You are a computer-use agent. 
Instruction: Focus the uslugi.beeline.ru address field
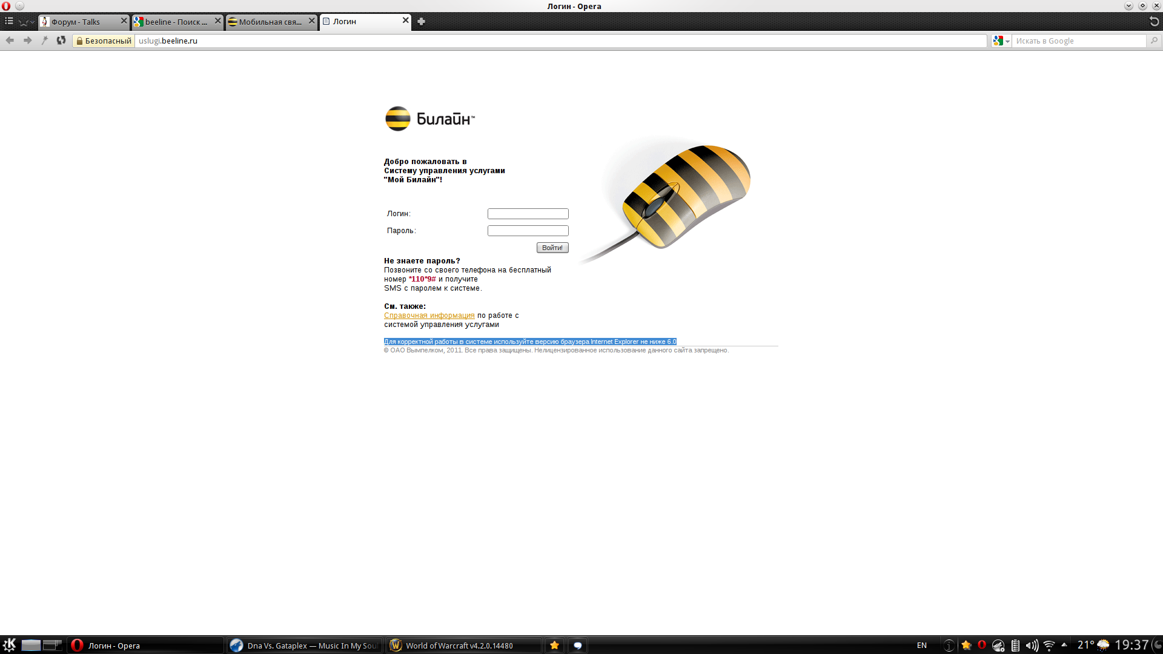[x=560, y=41]
